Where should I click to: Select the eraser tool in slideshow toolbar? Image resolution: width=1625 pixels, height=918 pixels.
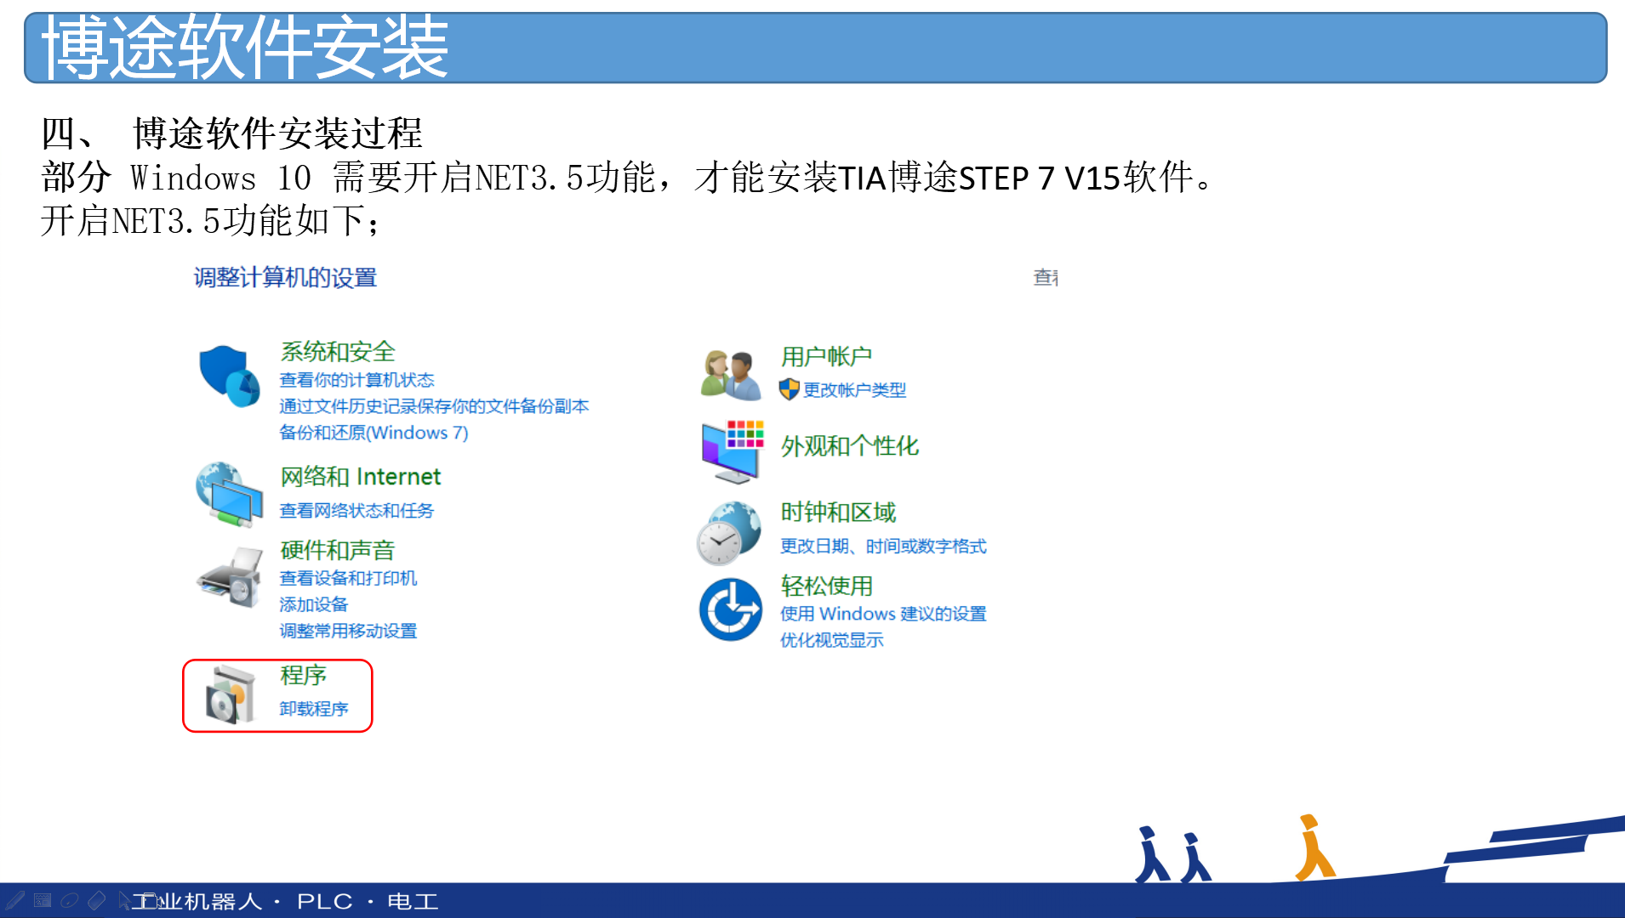coord(97,900)
